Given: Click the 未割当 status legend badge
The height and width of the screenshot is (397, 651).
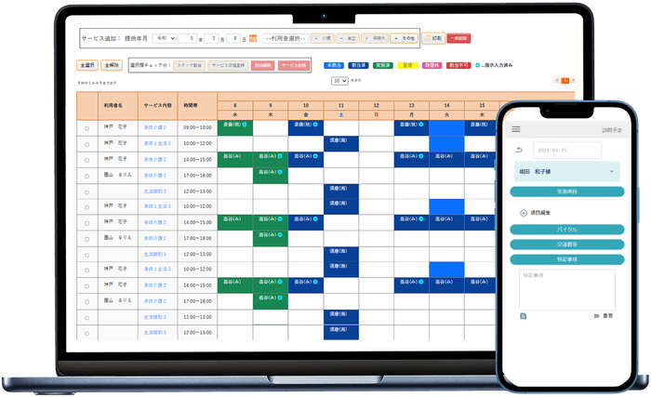Looking at the screenshot, I should [332, 65].
